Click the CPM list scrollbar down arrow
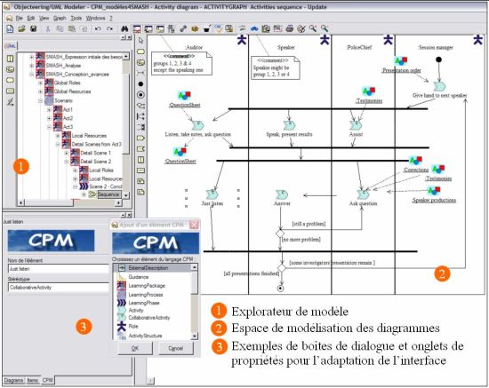Screen dimensions: 489x388 tap(195, 336)
